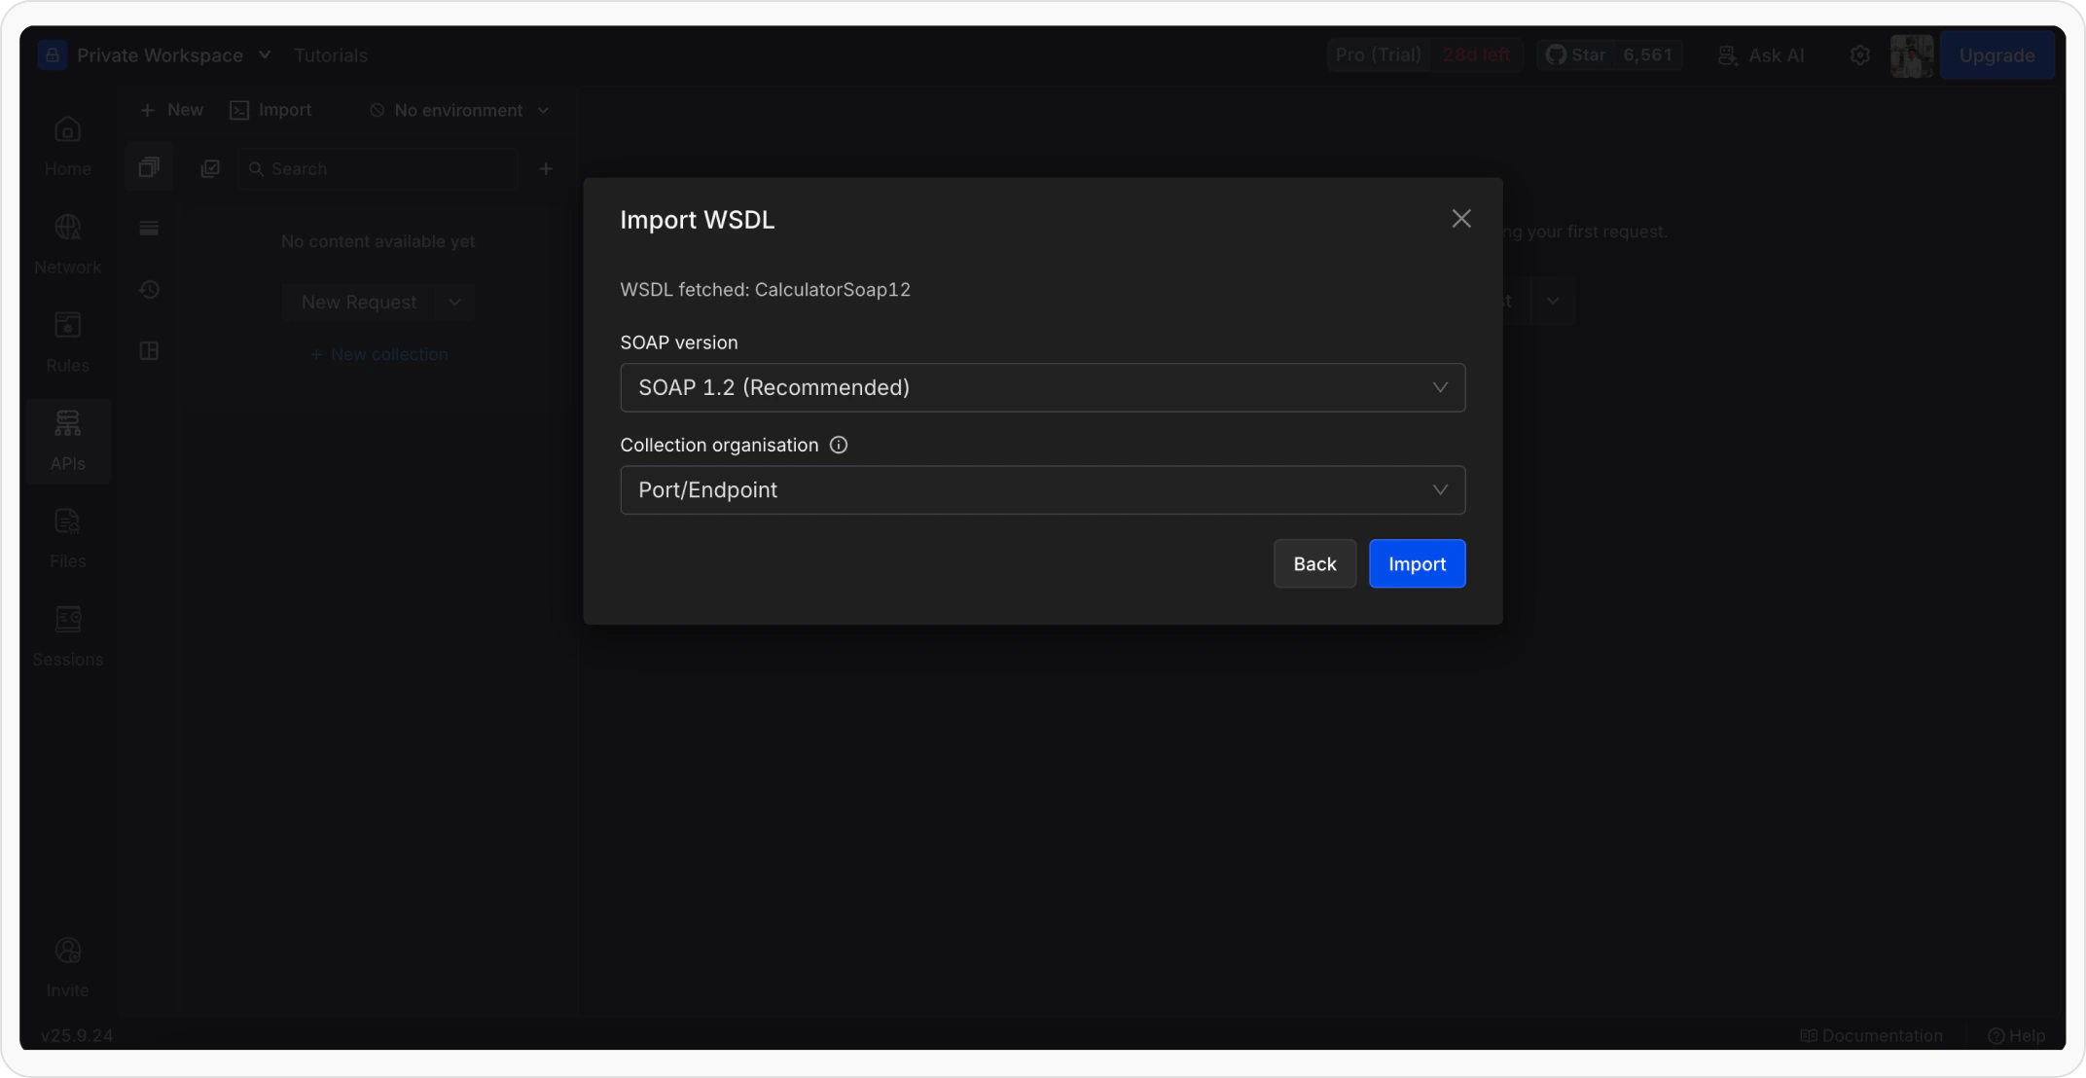Click the GitHub Star counter

coord(1610,54)
